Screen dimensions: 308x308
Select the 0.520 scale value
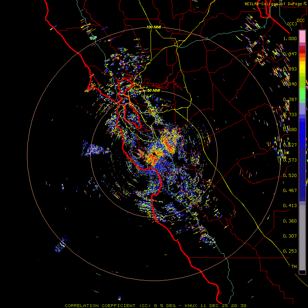click(290, 175)
